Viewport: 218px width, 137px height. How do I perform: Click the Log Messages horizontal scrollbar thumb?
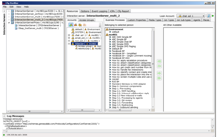(x=6, y=131)
